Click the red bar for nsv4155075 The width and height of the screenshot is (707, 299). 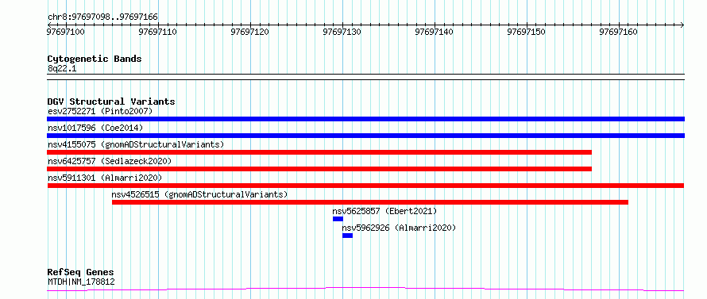coord(319,152)
